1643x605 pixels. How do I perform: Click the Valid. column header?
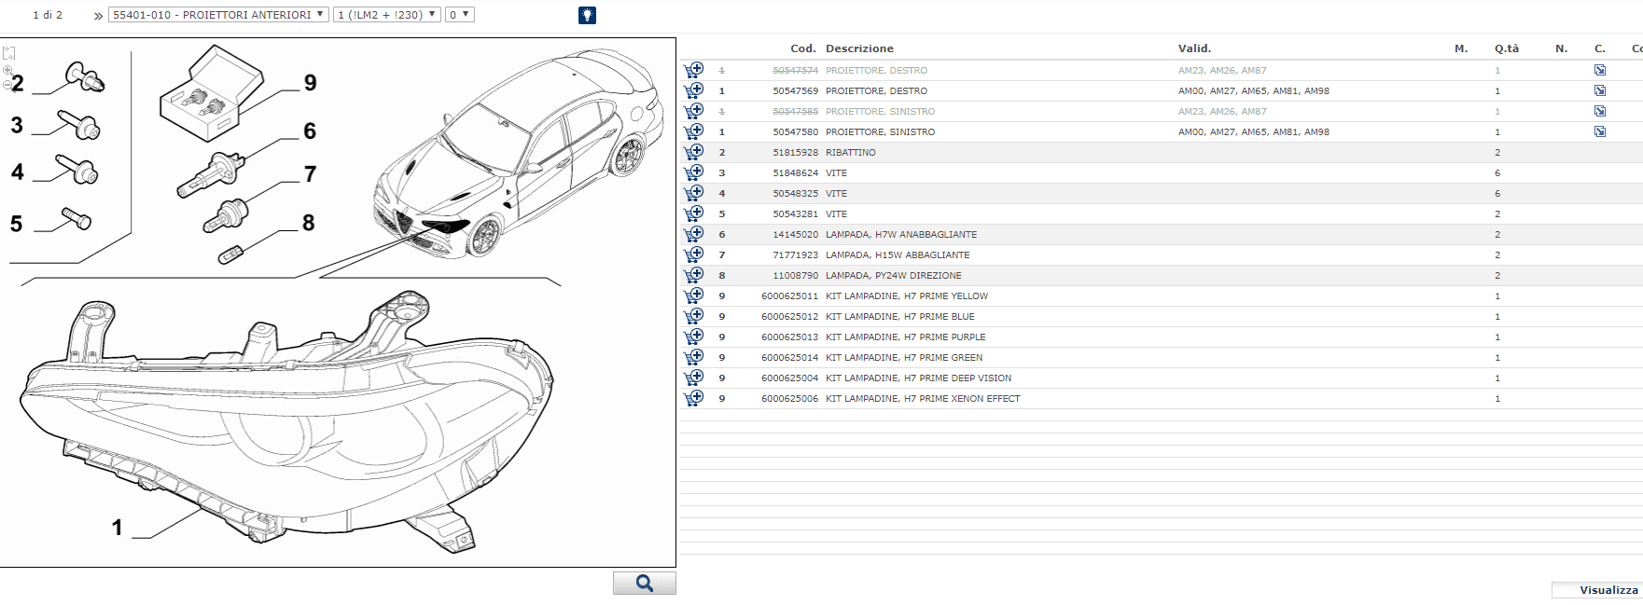[1194, 48]
